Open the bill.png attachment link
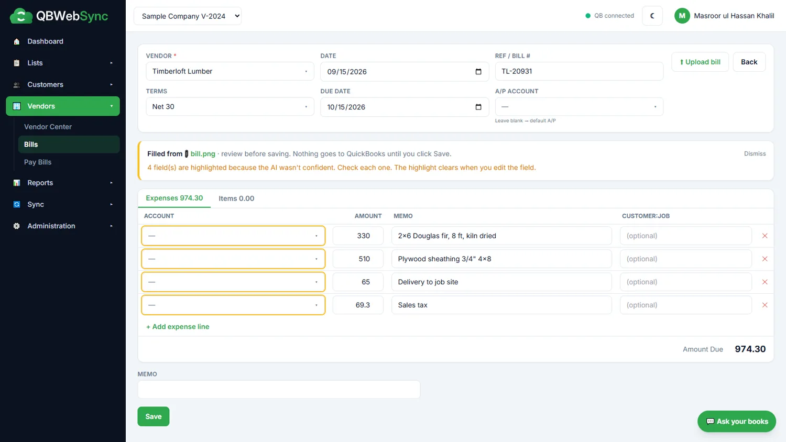The height and width of the screenshot is (442, 786). coord(203,154)
